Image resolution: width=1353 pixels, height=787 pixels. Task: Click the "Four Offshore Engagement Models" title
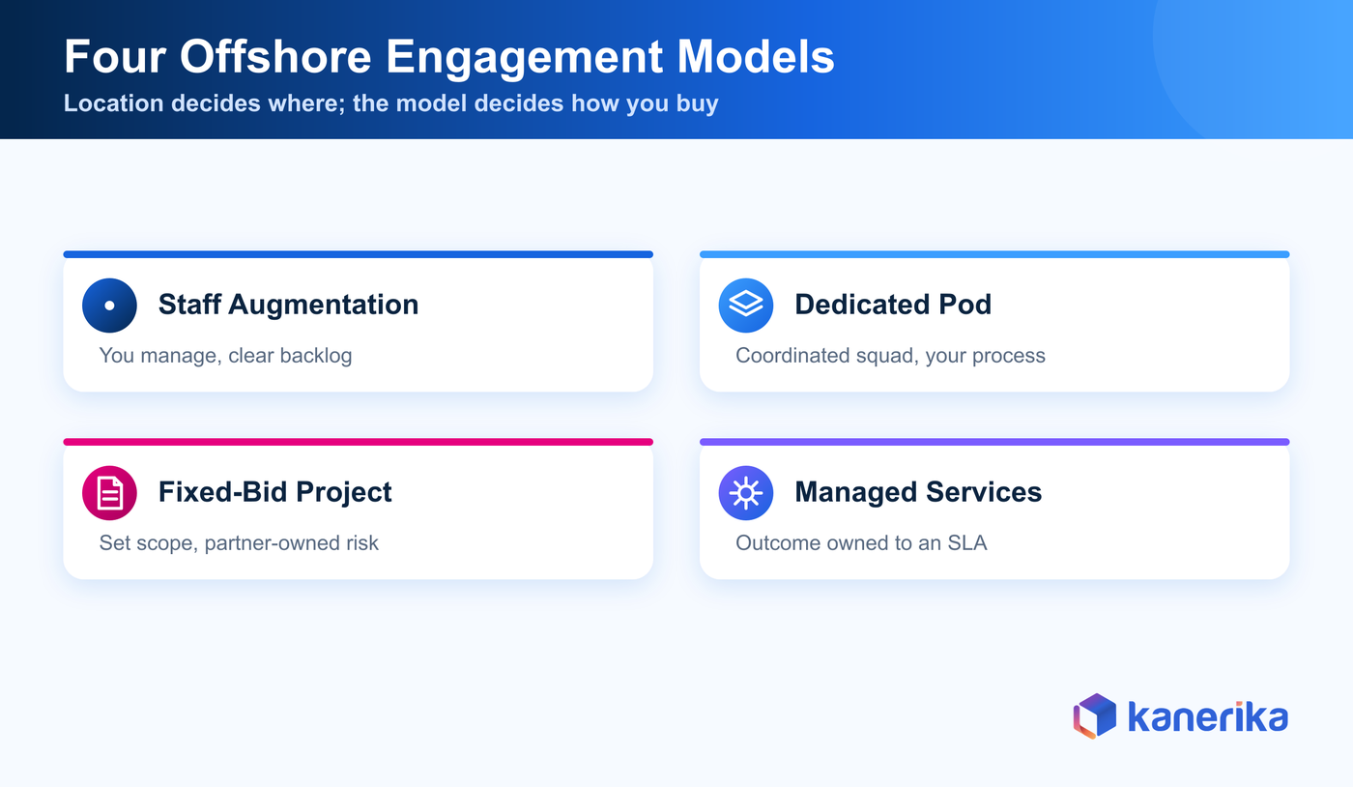click(x=449, y=58)
